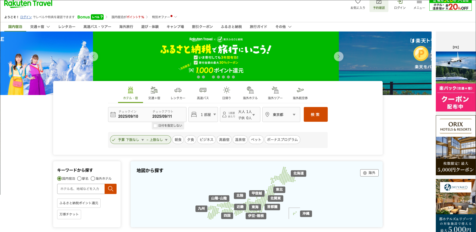Open the Overseas Travel (海外旅行) nav tab

(x=126, y=27)
